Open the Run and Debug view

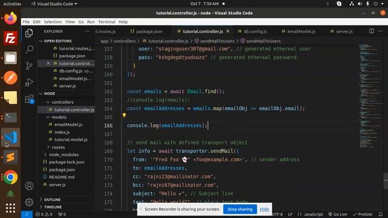(x=29, y=82)
